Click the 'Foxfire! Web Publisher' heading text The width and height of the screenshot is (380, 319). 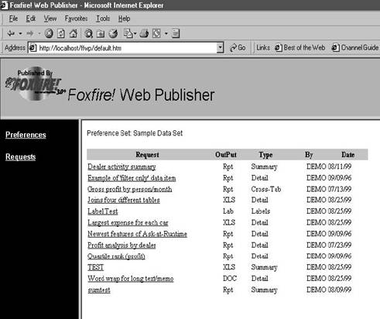[141, 95]
